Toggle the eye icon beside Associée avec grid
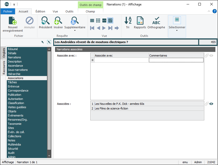 [x=212, y=55]
